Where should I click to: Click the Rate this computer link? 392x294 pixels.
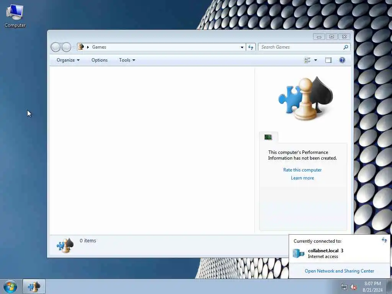(302, 170)
